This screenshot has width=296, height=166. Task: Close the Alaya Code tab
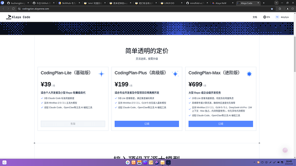[x=258, y=3]
